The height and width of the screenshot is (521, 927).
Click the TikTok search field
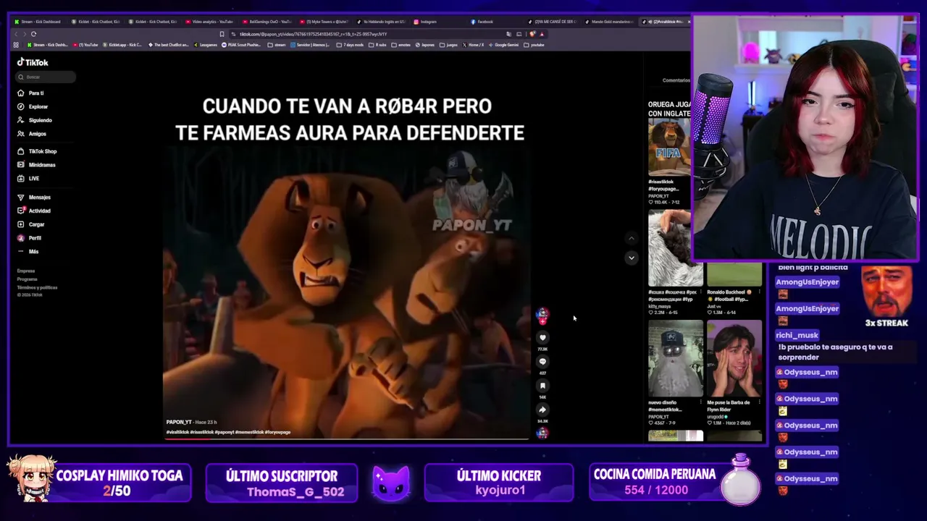(46, 77)
